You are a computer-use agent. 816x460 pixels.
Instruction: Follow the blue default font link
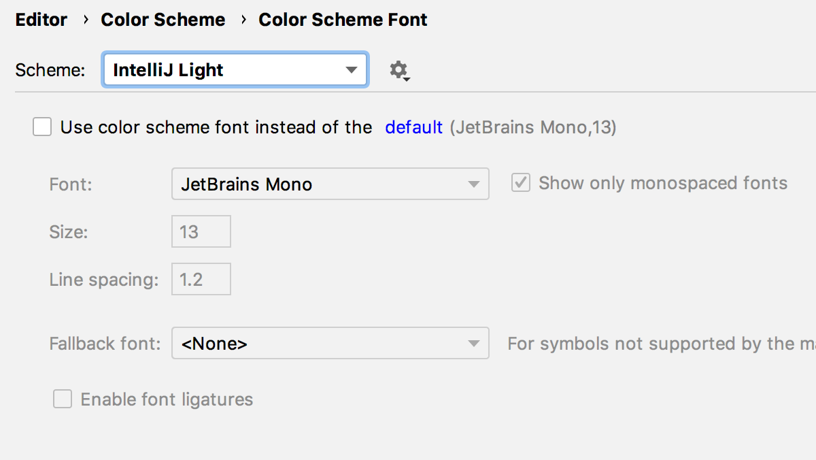[414, 127]
